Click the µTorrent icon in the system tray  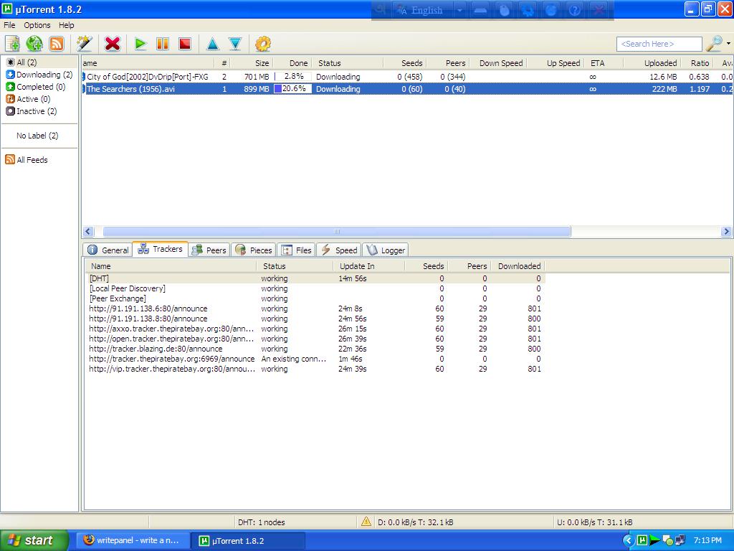(x=642, y=540)
